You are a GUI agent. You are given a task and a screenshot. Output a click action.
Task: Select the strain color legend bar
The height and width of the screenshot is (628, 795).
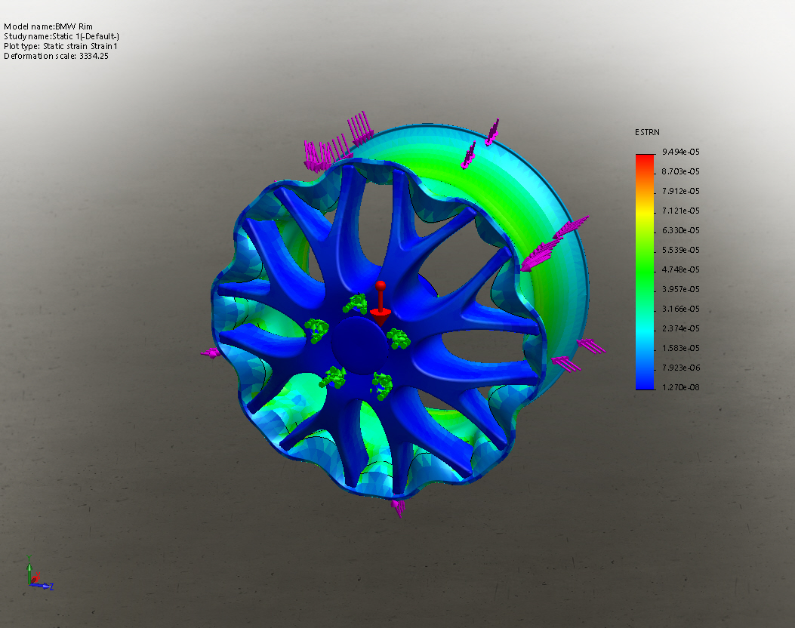(645, 272)
